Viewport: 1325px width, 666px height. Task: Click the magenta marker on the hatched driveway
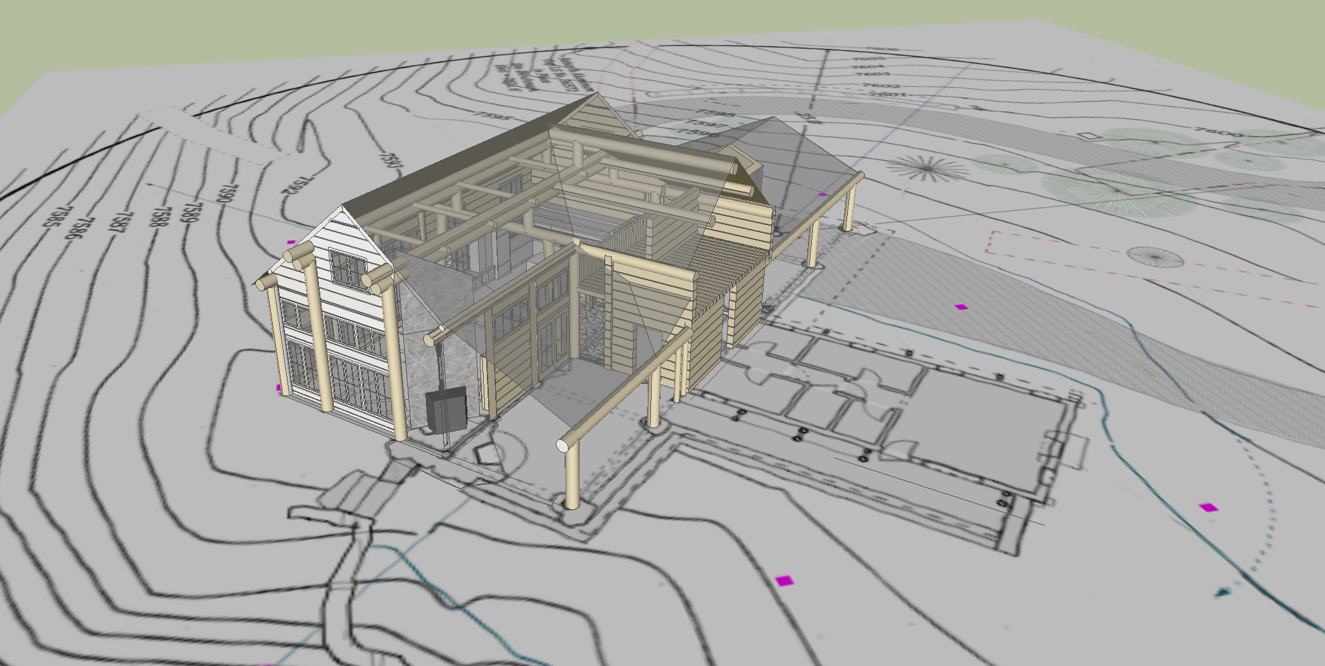961,307
